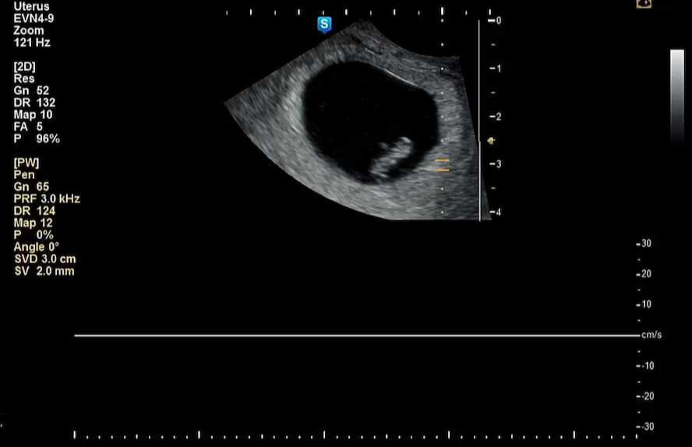Click the 'DR 132' dynamic range value
This screenshot has width=692, height=447.
[34, 102]
